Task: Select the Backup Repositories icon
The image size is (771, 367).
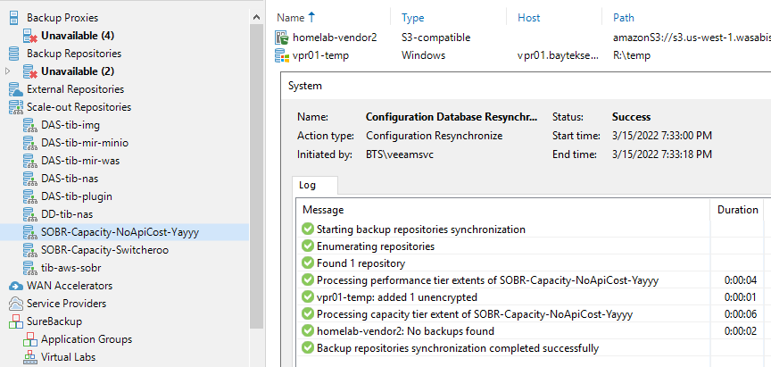Action: (15, 54)
